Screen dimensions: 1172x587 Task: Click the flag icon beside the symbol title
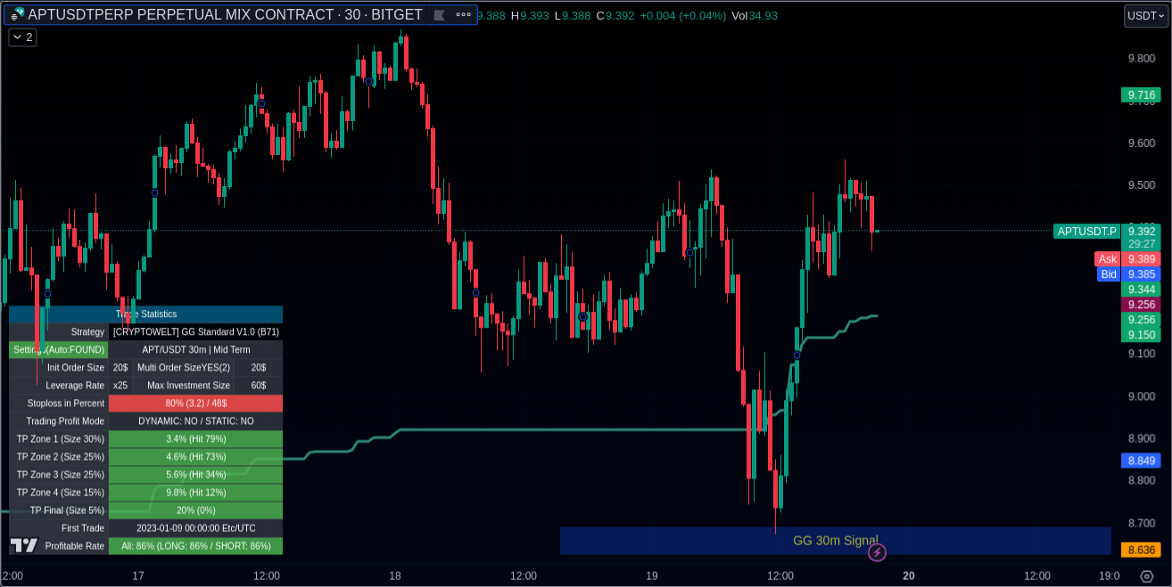pyautogui.click(x=439, y=15)
